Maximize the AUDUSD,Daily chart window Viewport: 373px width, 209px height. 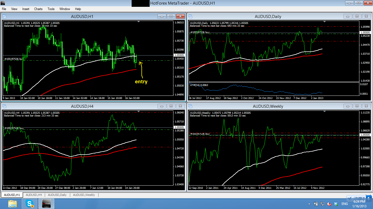tap(357, 16)
